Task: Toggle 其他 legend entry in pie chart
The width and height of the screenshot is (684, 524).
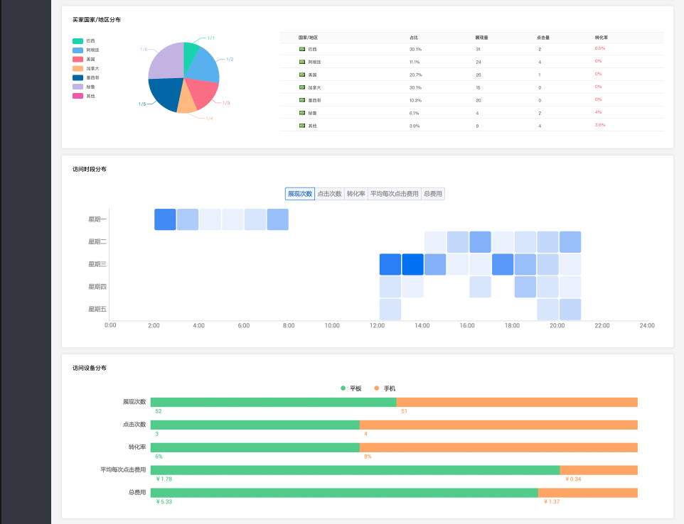Action: click(78, 96)
